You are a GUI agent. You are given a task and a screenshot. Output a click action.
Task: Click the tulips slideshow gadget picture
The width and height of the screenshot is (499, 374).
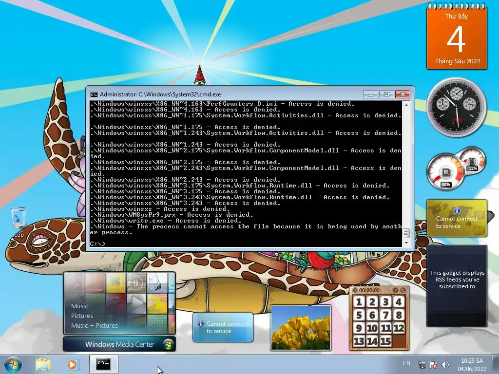click(x=301, y=328)
